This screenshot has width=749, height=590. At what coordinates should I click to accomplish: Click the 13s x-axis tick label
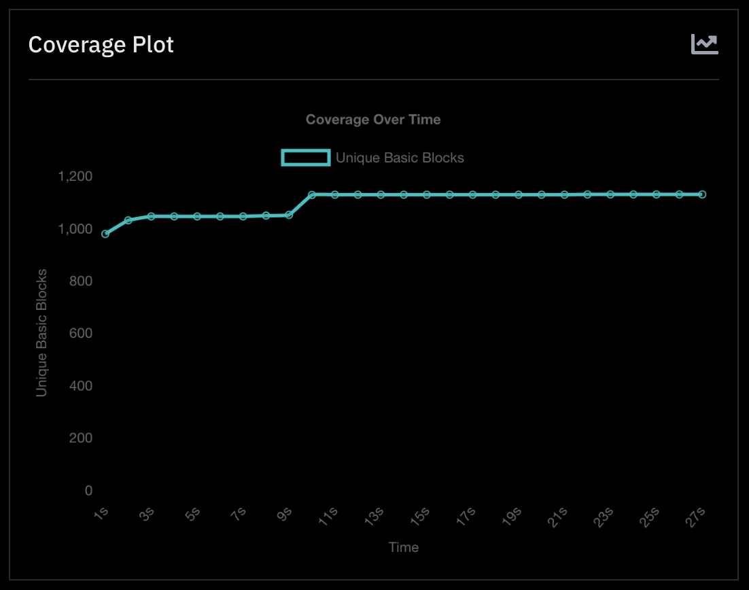click(x=374, y=517)
